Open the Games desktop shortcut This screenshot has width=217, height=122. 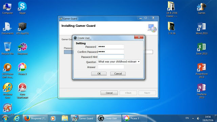tap(201, 8)
